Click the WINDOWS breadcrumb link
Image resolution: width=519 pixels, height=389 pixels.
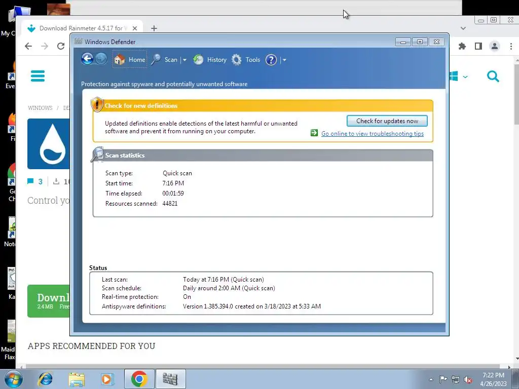pyautogui.click(x=40, y=108)
